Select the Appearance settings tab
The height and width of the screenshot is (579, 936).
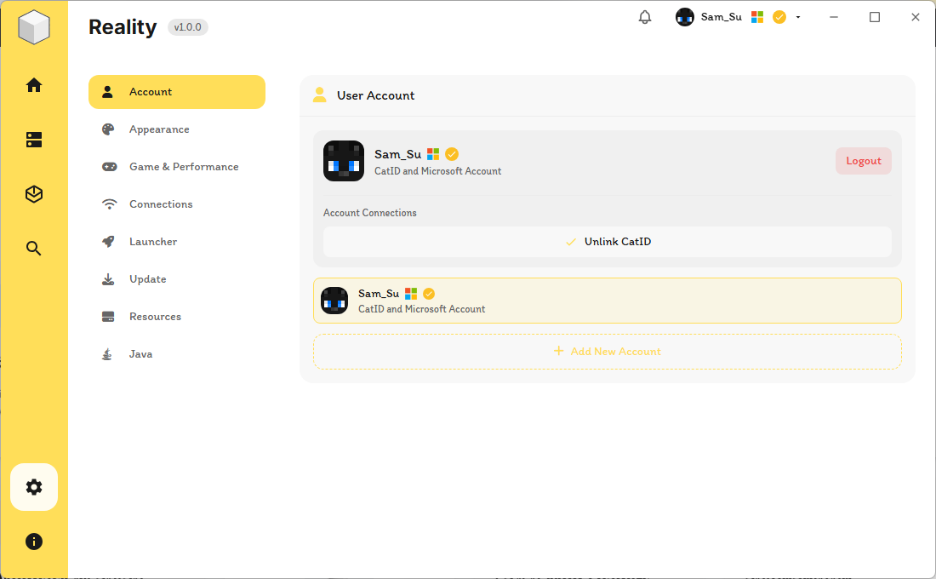pos(159,129)
